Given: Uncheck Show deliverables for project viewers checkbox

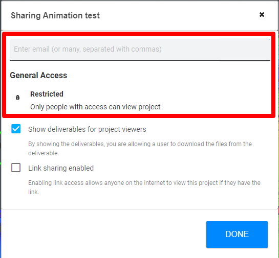Looking at the screenshot, I should [16, 129].
